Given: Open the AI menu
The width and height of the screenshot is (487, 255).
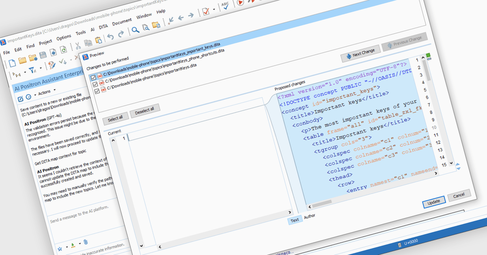Looking at the screenshot, I should tap(93, 29).
